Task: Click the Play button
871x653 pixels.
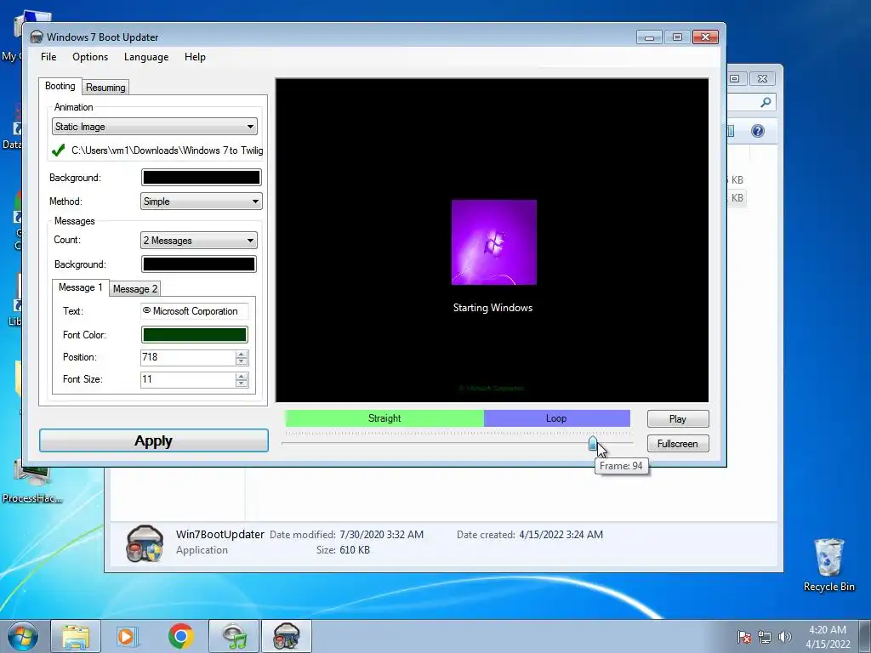Action: click(678, 419)
